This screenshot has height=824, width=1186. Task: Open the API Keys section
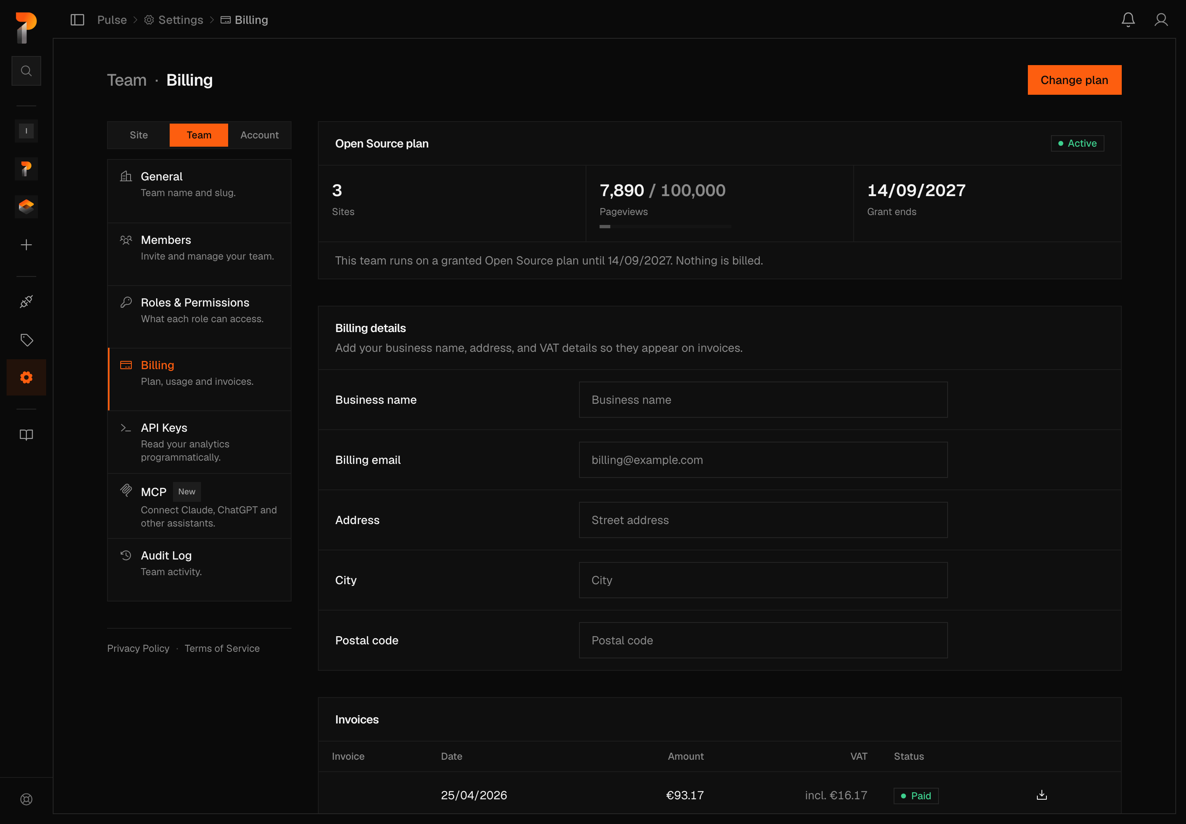click(x=199, y=442)
